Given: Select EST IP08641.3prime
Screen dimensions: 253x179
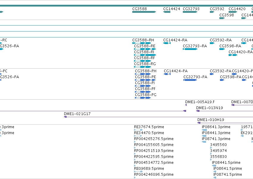Looking at the screenshot, I should click(204, 130).
